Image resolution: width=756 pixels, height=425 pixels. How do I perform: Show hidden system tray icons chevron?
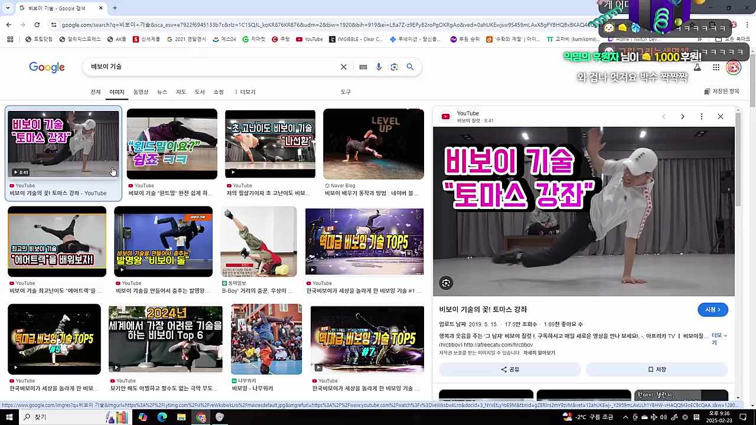(x=625, y=417)
